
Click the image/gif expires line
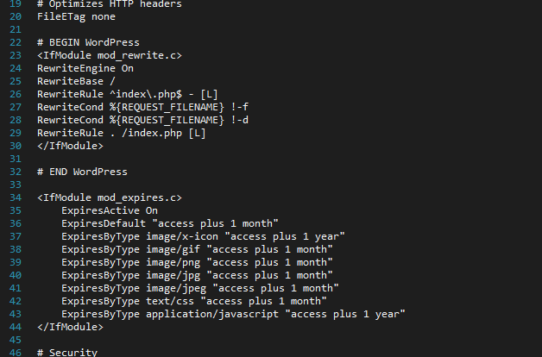(197, 249)
